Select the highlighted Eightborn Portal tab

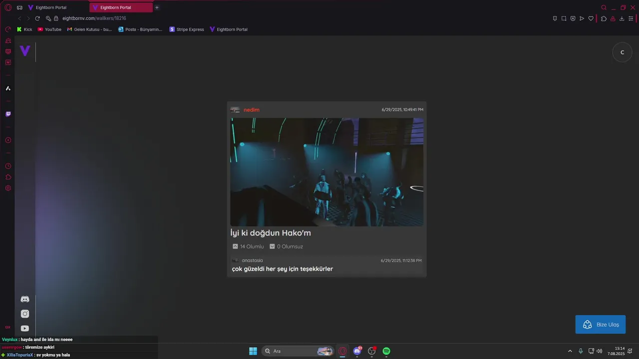point(121,7)
